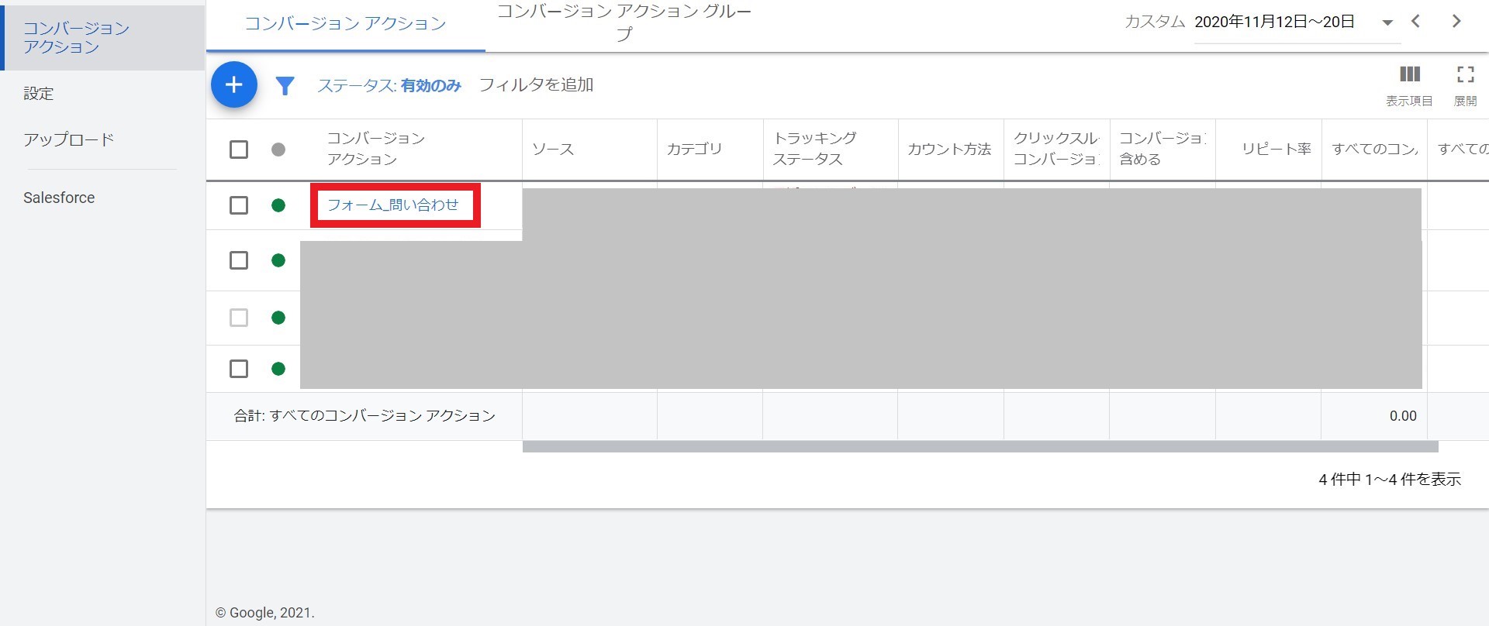Open Salesforce in the sidebar
This screenshot has width=1489, height=626.
[x=59, y=198]
